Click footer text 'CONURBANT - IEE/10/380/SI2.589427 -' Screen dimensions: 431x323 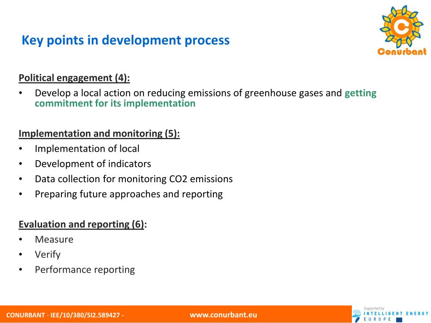(65, 315)
